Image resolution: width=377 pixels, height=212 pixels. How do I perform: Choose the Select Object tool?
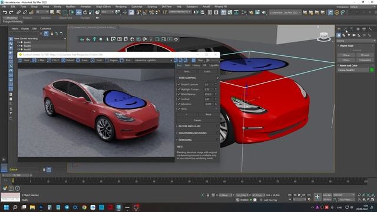(52, 12)
